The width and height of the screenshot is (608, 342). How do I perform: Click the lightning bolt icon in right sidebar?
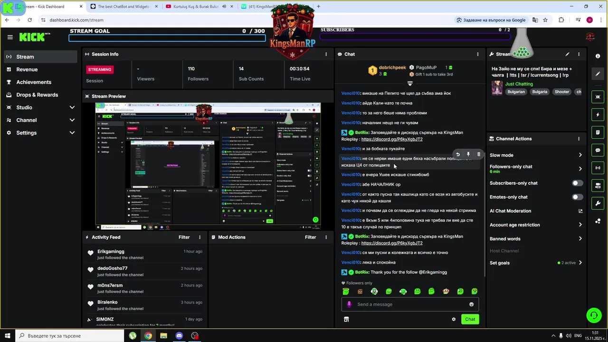tap(598, 115)
